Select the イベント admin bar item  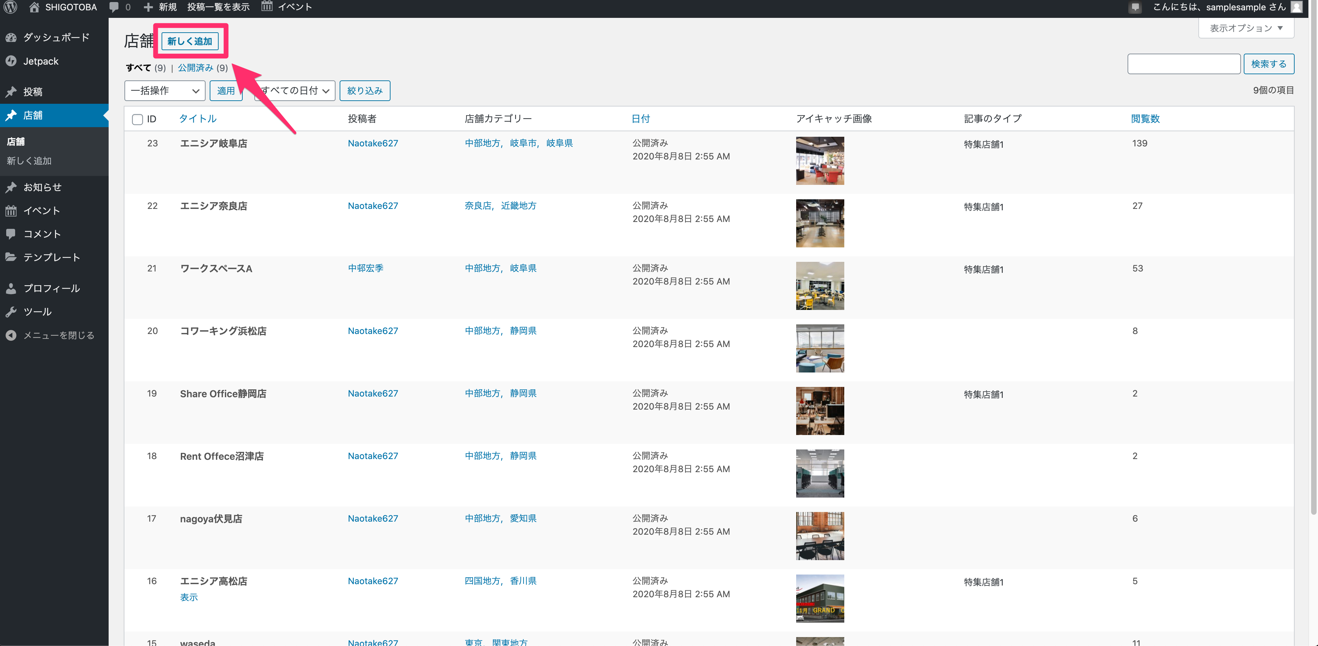coord(286,7)
